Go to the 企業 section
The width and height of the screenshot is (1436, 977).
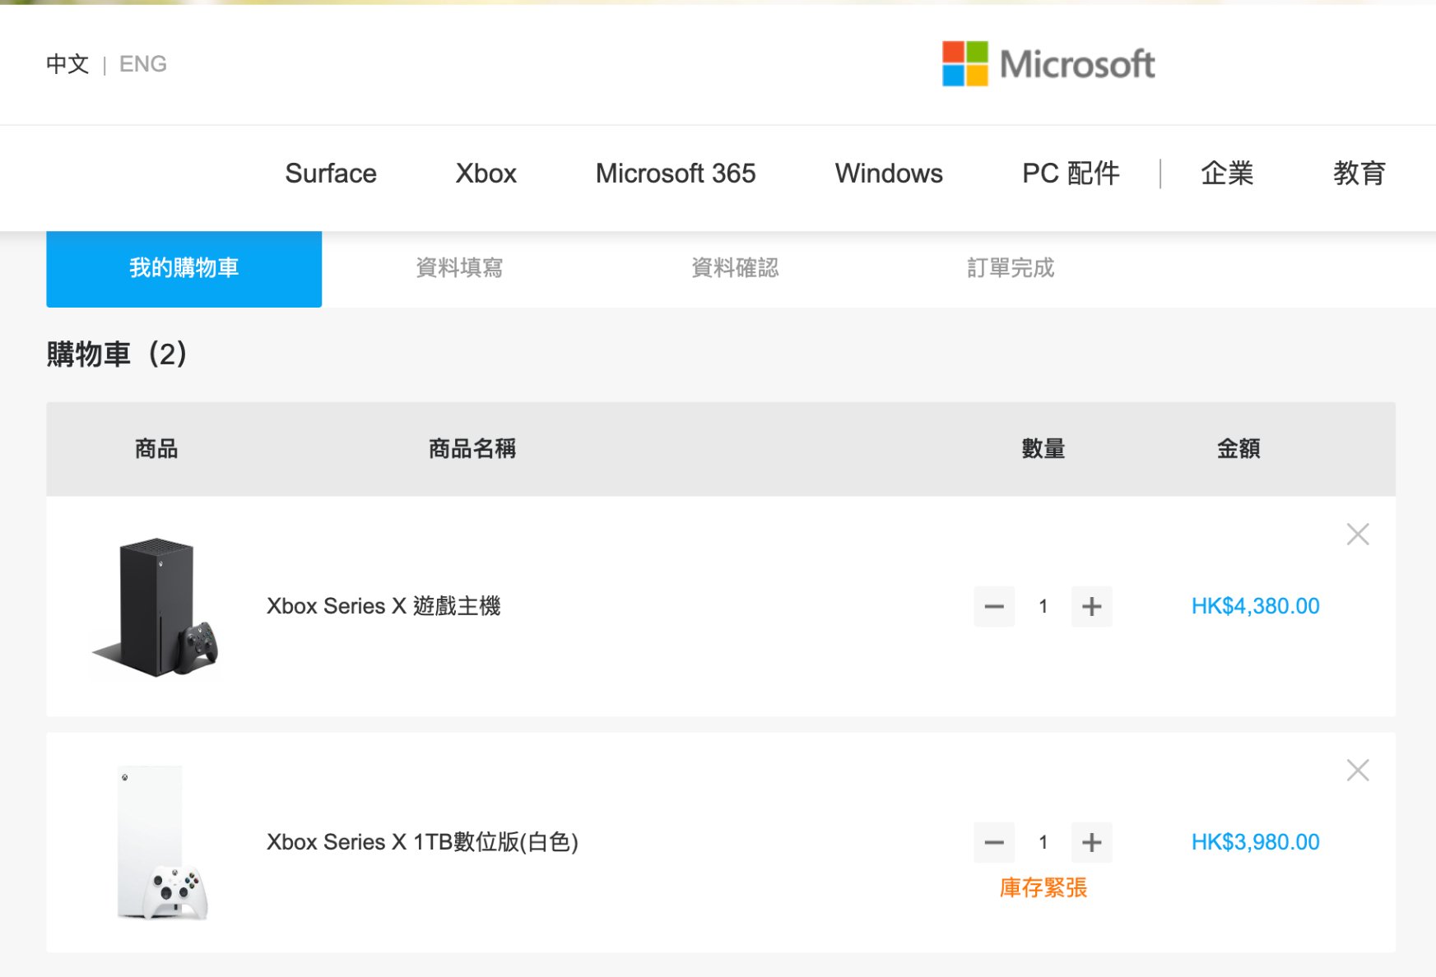[1227, 174]
